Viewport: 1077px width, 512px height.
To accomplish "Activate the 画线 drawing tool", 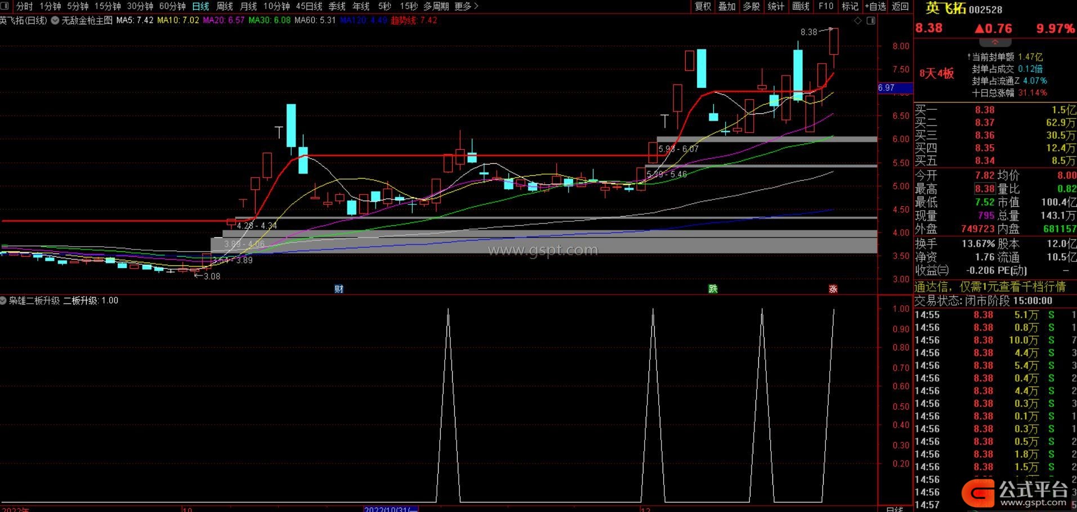I will tap(801, 6).
